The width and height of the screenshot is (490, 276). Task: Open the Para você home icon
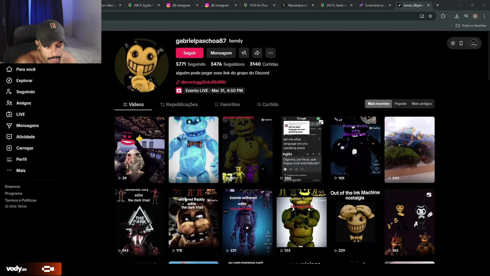pos(9,69)
